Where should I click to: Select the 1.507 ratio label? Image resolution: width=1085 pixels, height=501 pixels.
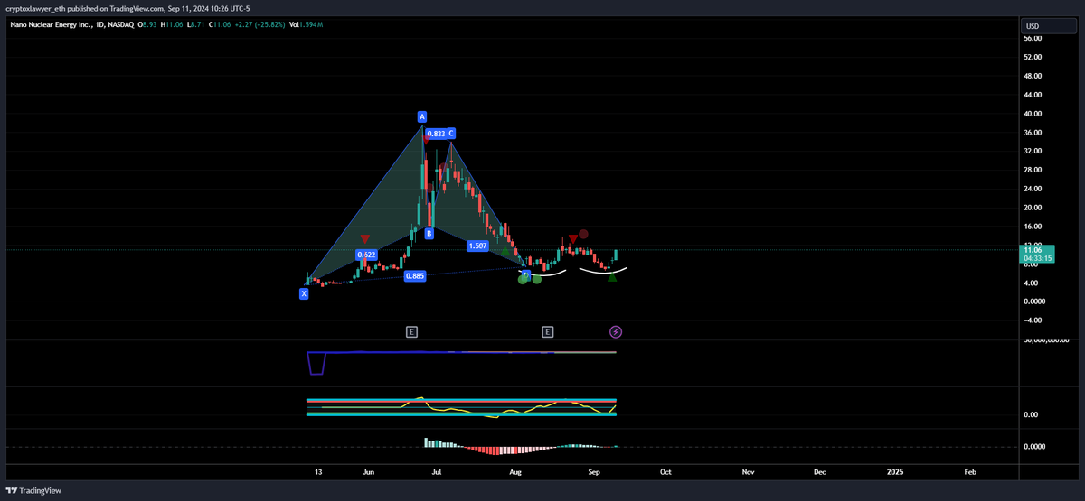point(478,246)
